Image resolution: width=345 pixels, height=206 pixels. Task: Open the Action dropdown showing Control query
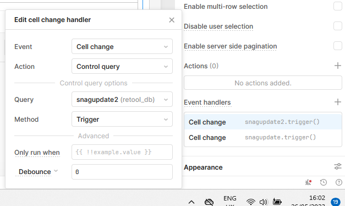[x=122, y=66]
